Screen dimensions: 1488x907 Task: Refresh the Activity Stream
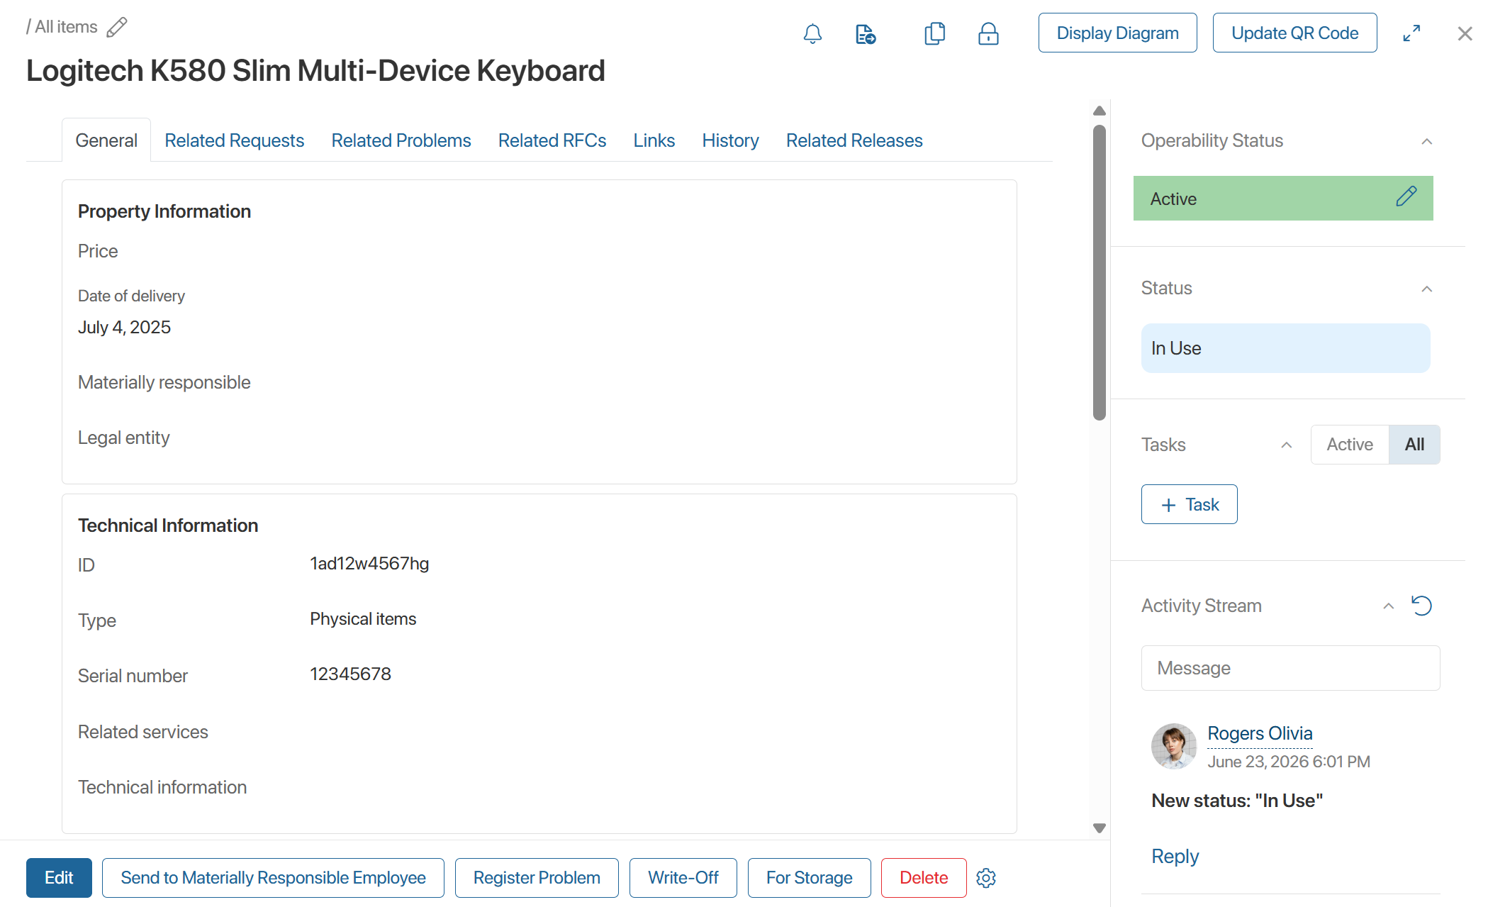[x=1421, y=606]
